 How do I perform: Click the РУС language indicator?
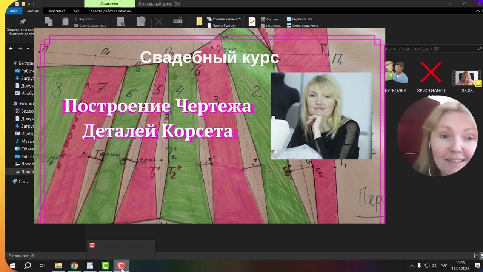(x=444, y=266)
